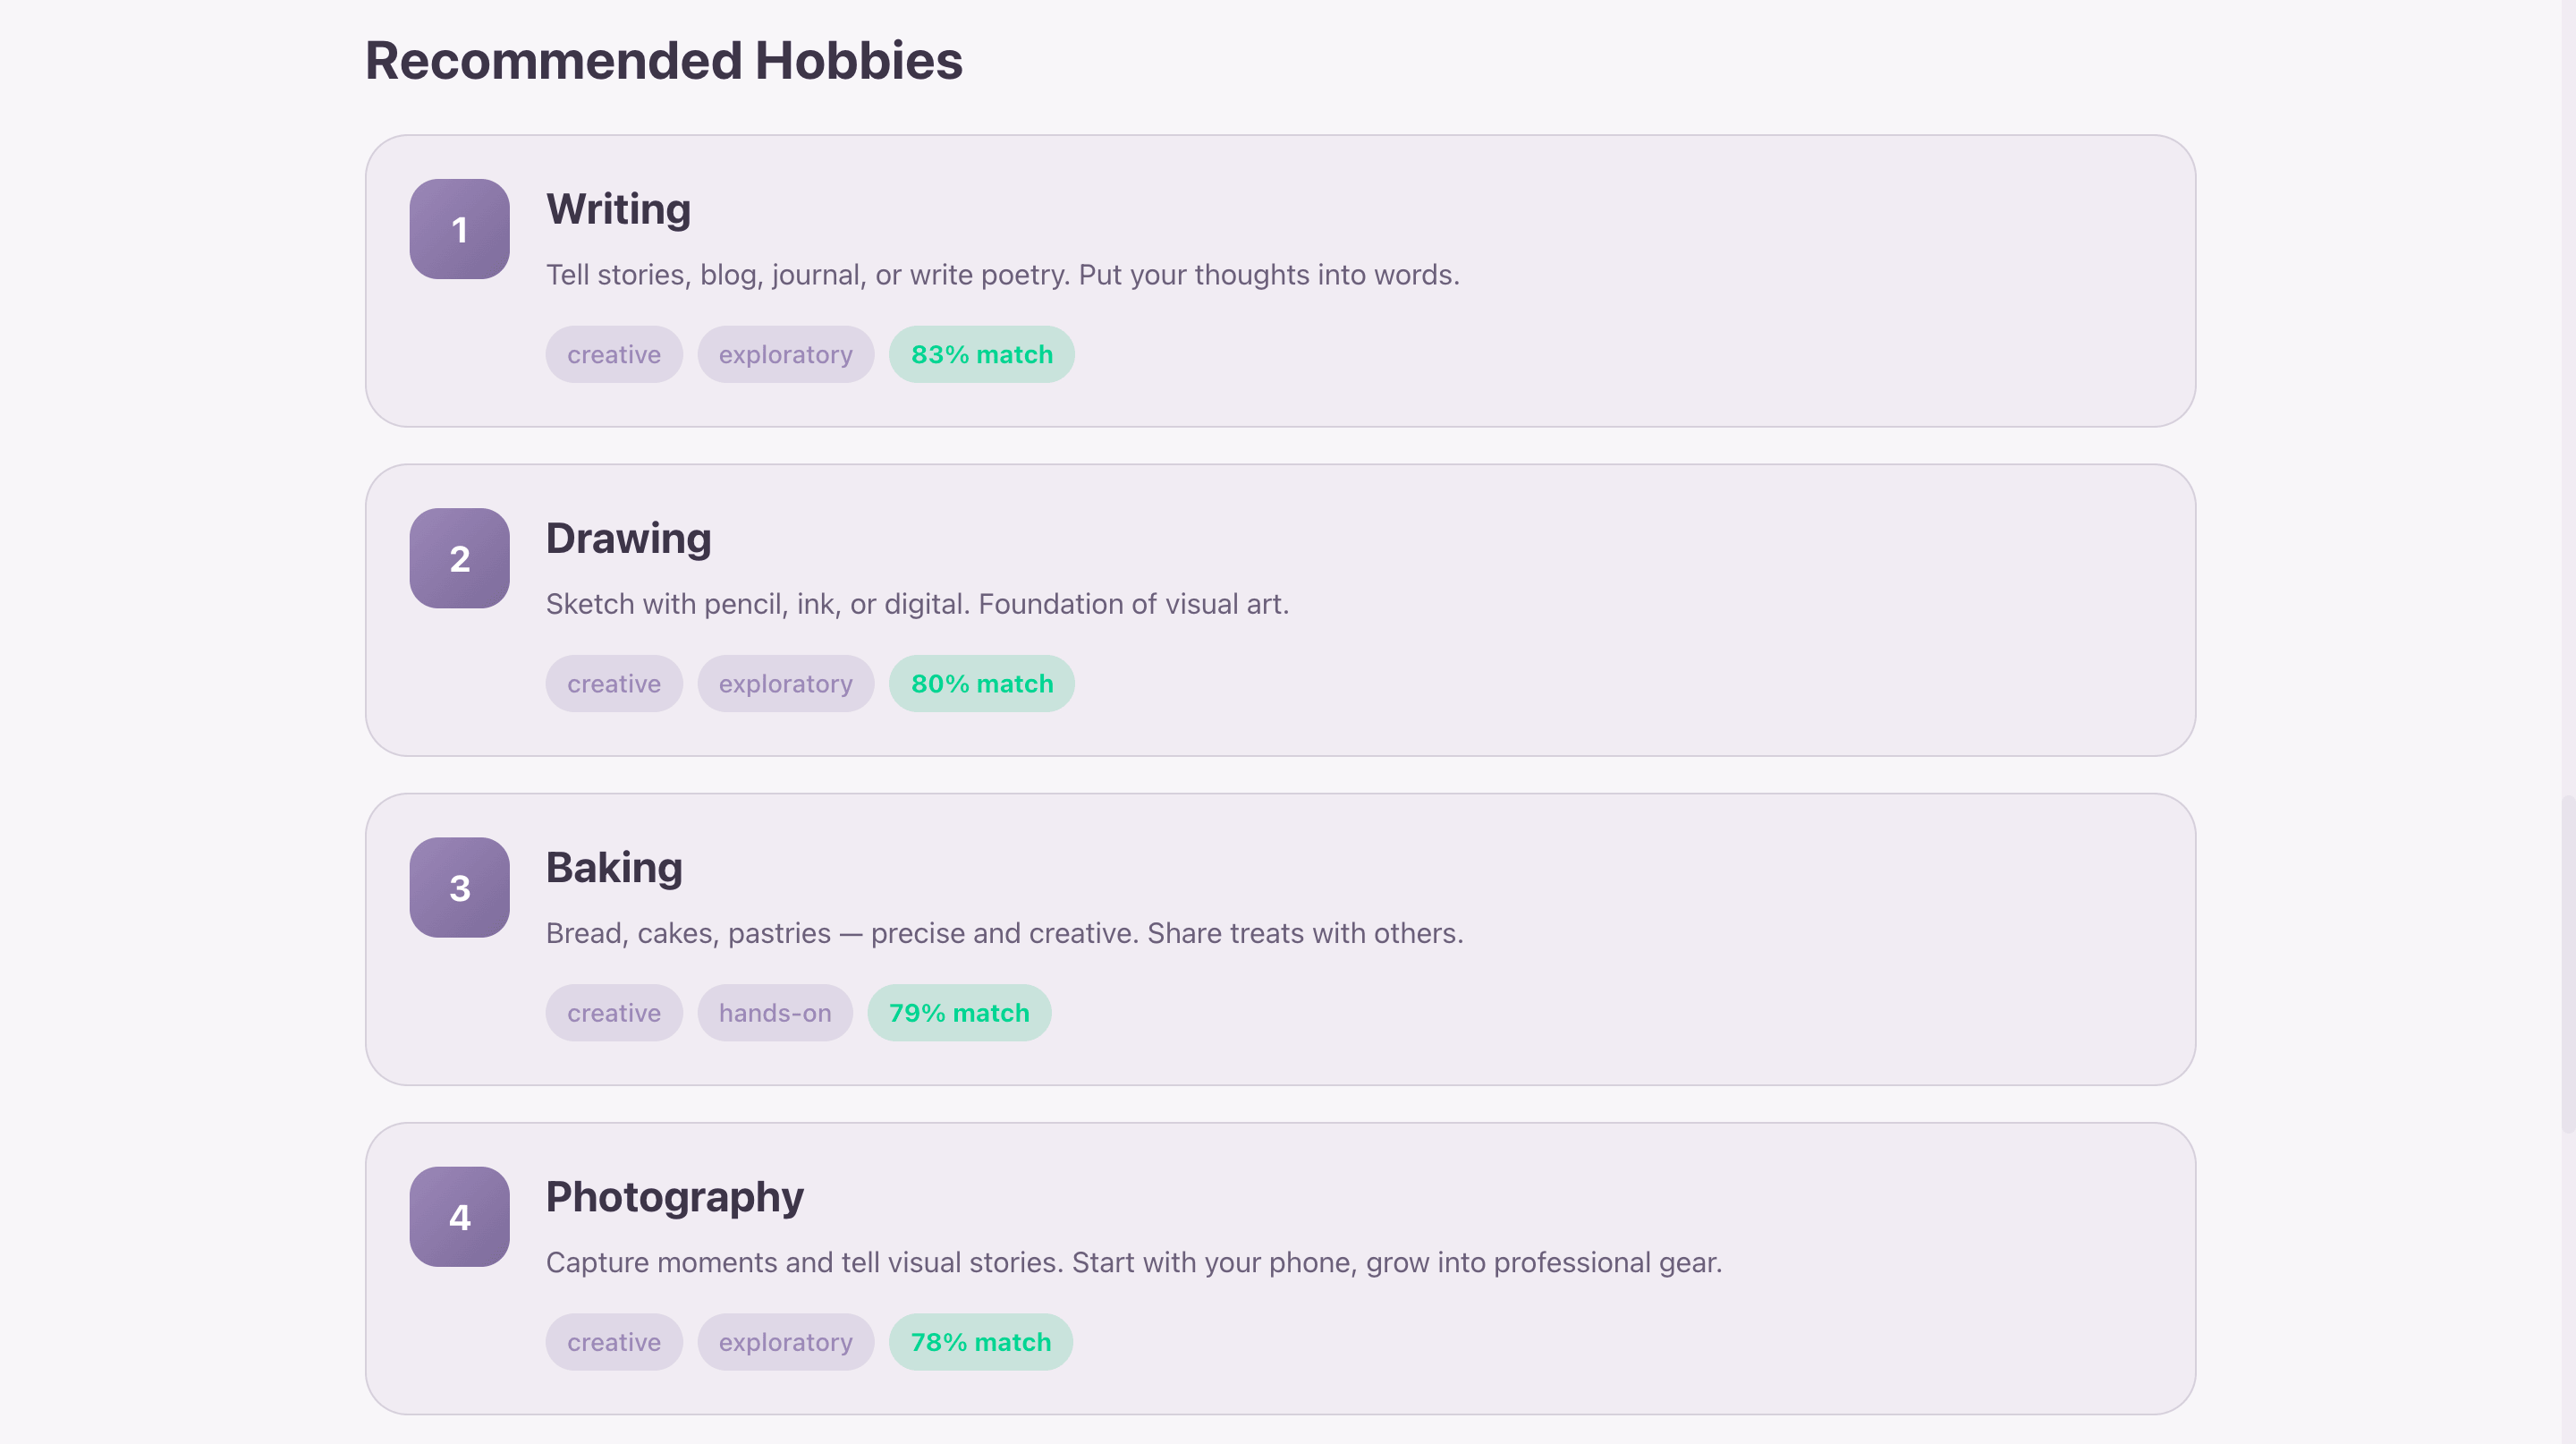Click the number 3 rank badge
The image size is (2576, 1444).
pyautogui.click(x=459, y=887)
